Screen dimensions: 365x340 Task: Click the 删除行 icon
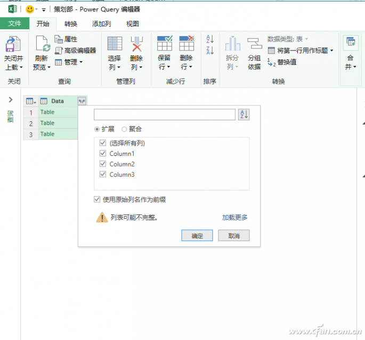tap(186, 43)
